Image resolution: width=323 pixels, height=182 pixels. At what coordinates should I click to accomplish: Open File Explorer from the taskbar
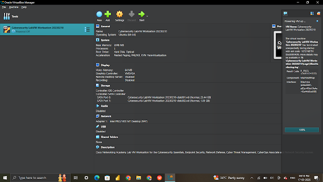click(x=138, y=177)
